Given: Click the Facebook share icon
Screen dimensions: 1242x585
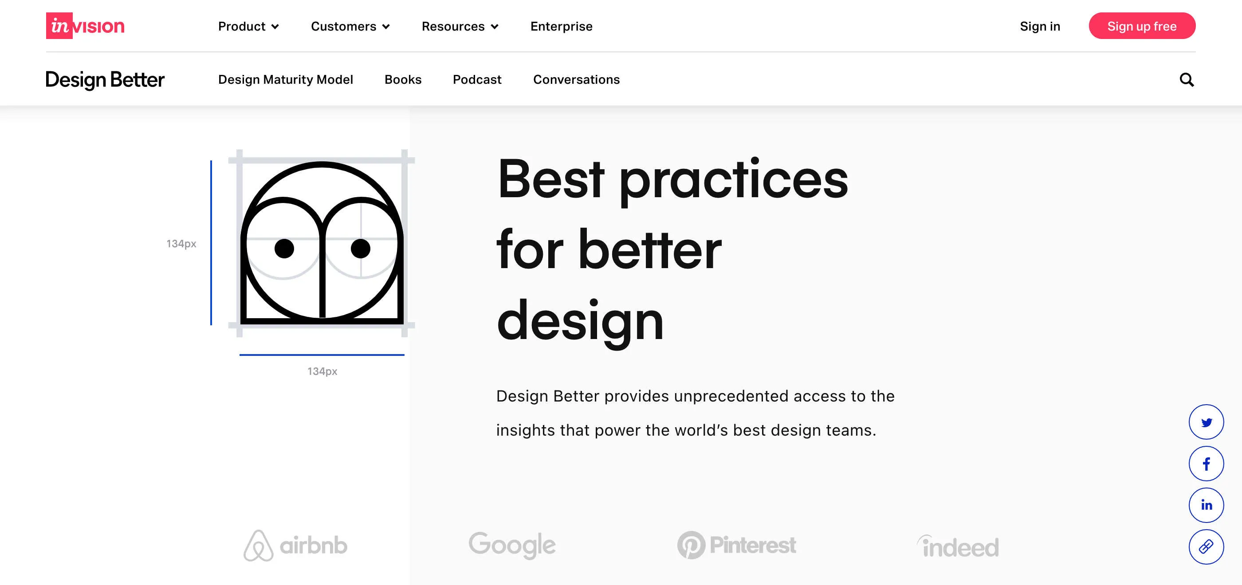Looking at the screenshot, I should click(1207, 463).
